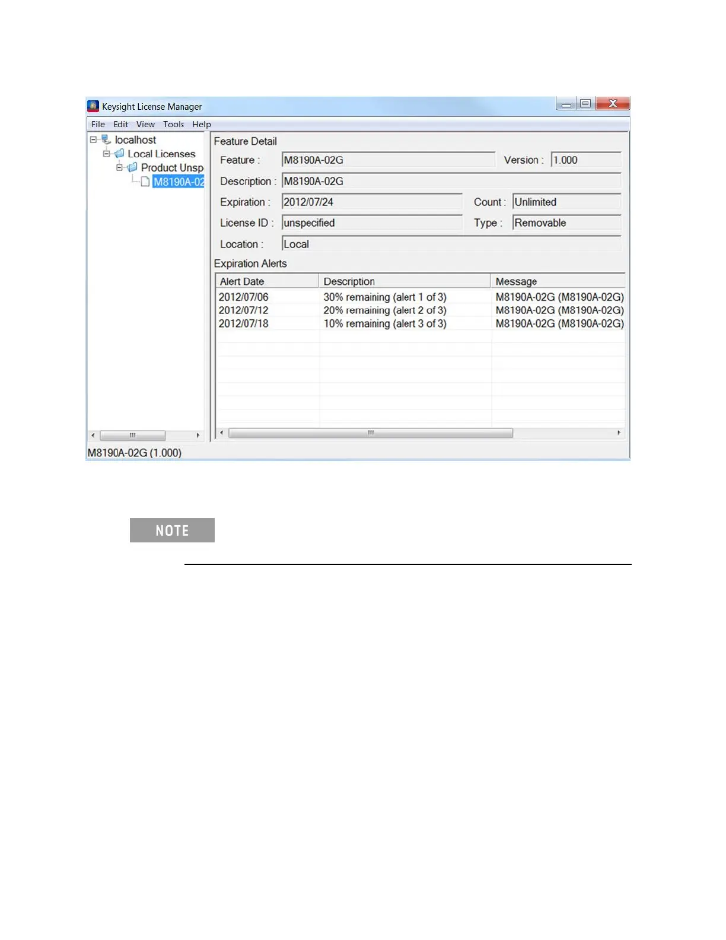Click the Keysight License Manager title icon
The width and height of the screenshot is (726, 940).
pyautogui.click(x=93, y=106)
